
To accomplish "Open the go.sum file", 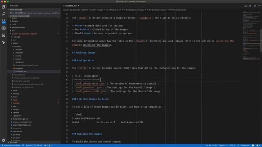I will click(16, 138).
